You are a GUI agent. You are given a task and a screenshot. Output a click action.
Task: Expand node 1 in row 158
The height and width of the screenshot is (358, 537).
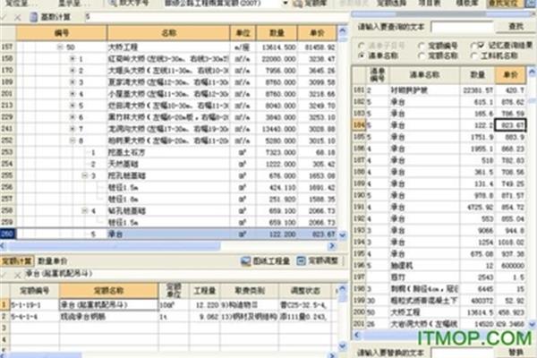click(72, 59)
